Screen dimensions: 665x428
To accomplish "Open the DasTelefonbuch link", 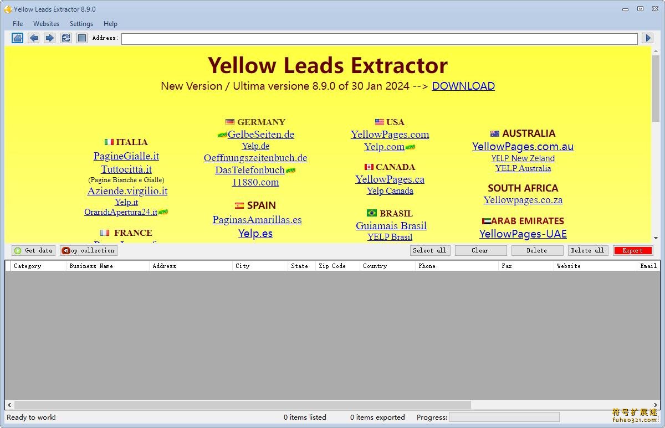I will click(250, 170).
